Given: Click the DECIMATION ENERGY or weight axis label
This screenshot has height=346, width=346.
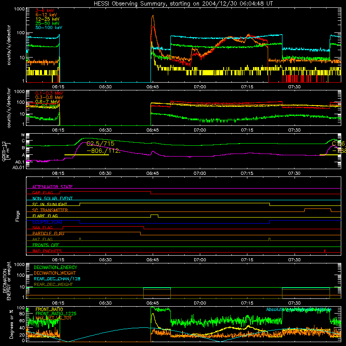Looking at the screenshot, I should 6,281.
